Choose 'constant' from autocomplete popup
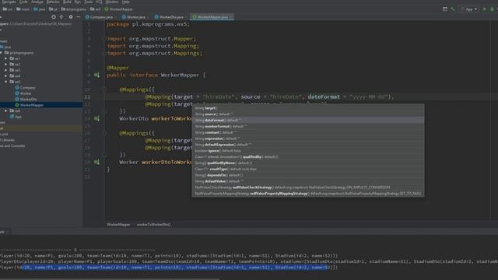 [x=308, y=132]
